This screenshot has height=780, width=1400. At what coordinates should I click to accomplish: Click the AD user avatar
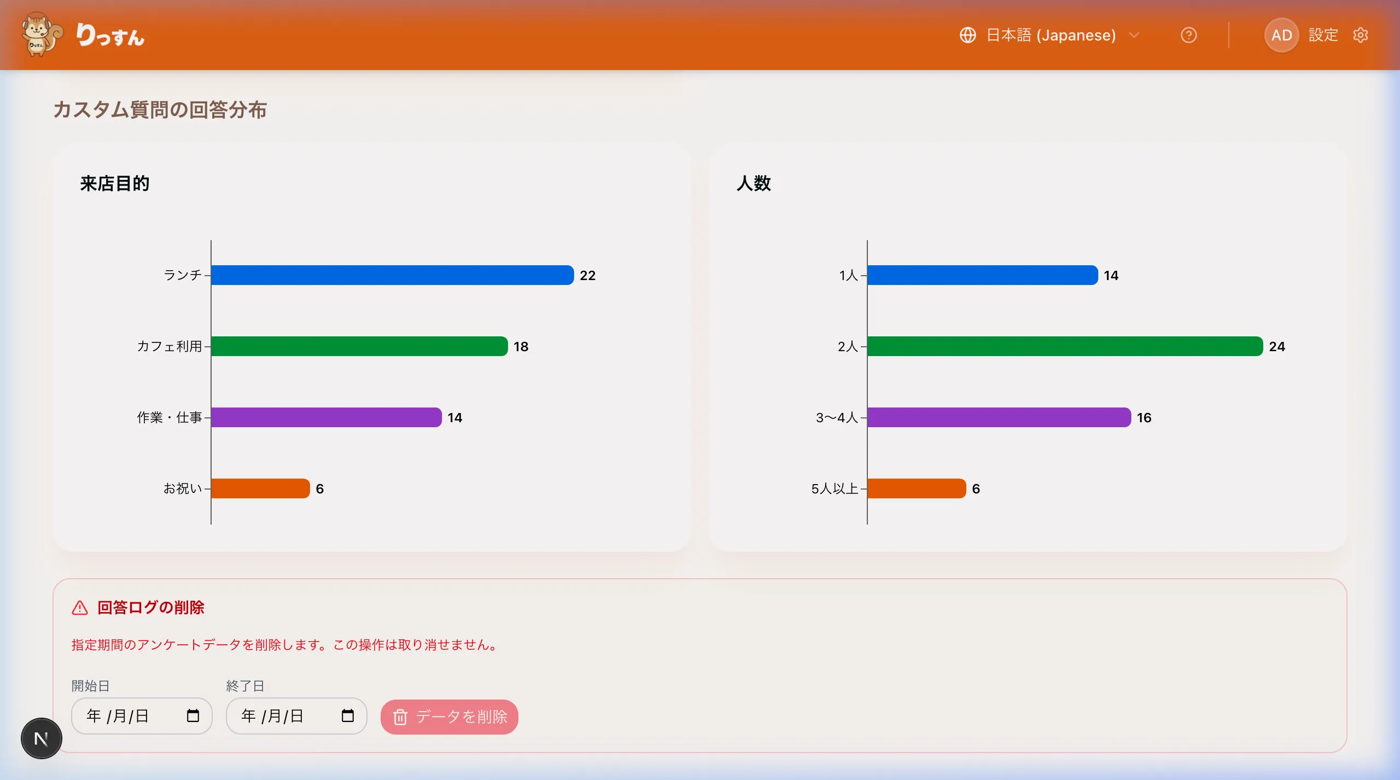[x=1281, y=35]
